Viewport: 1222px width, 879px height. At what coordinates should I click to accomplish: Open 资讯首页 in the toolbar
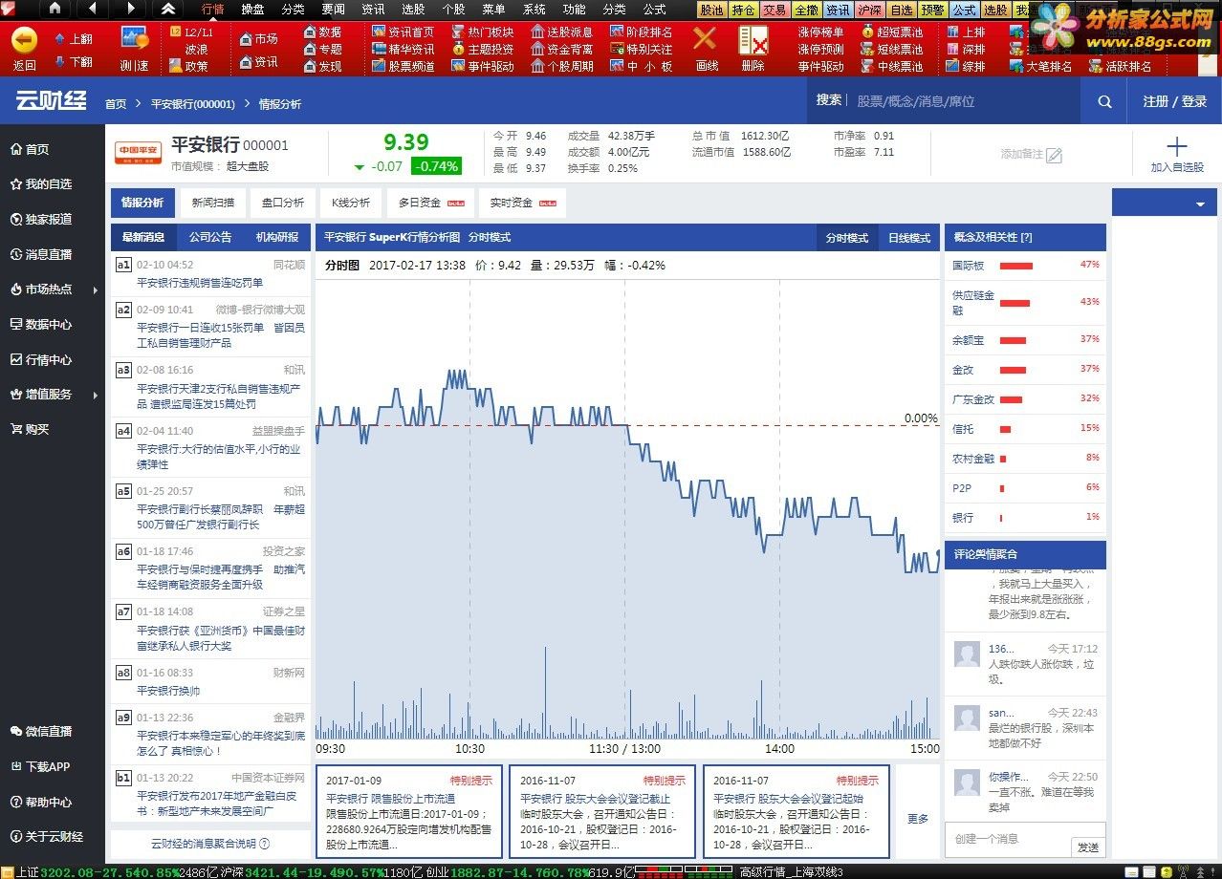point(403,32)
